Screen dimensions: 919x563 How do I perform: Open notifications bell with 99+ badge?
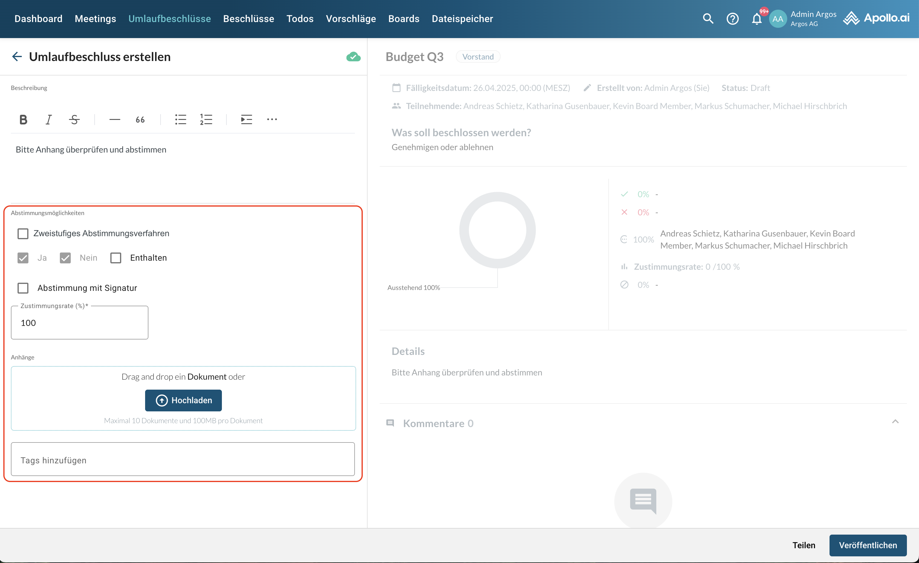coord(756,19)
